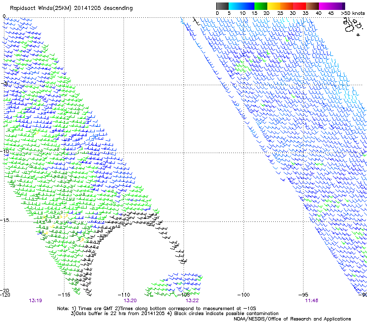The image size is (367, 322).
Task: Click the time label '11:46'
Action: pos(311,301)
